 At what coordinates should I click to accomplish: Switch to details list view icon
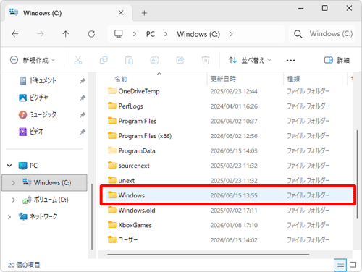coord(340,265)
